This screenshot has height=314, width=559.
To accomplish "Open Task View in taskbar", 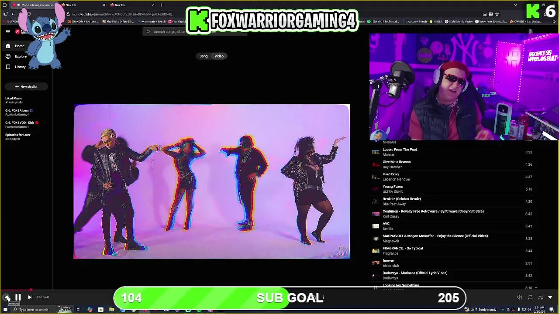I will [x=79, y=310].
